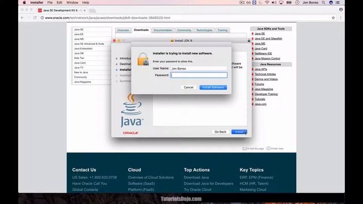Switch to Downloads tab
Viewport: 363px width, 204px height.
point(141,30)
